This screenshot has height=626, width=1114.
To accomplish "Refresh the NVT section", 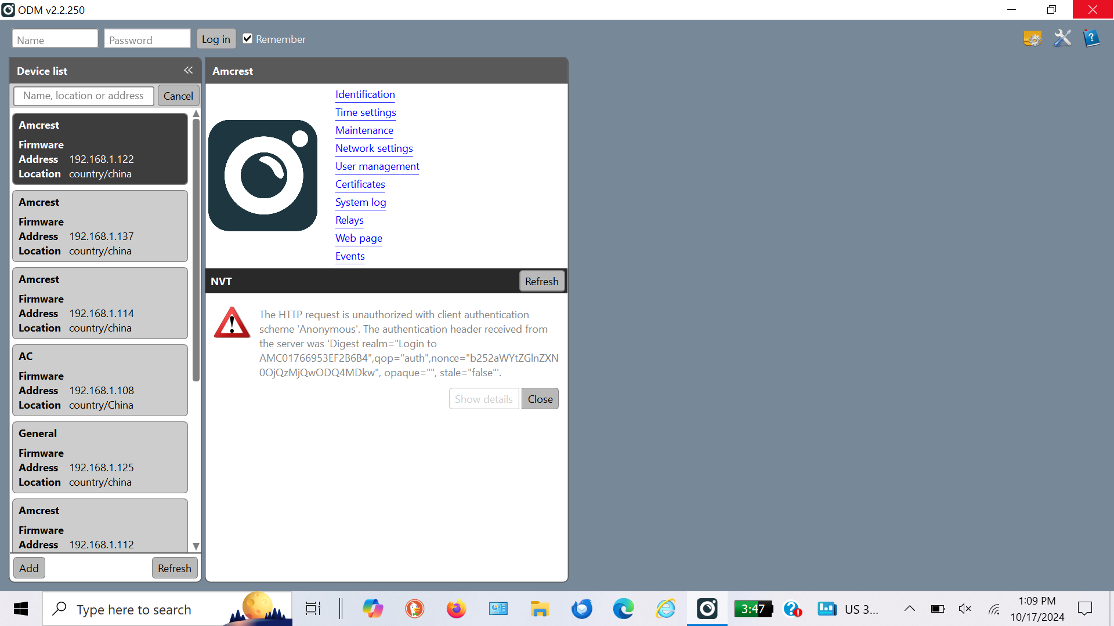I will coord(542,281).
